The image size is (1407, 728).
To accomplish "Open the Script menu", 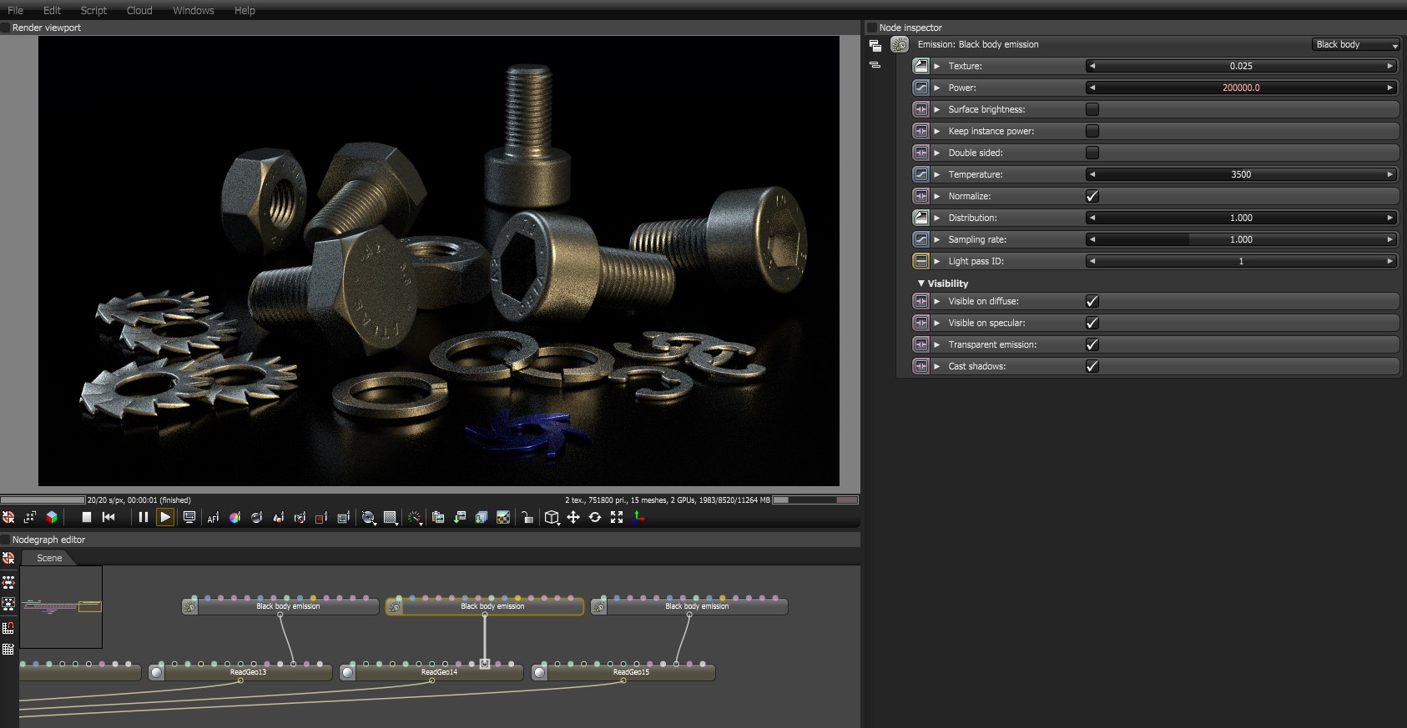I will coord(93,10).
